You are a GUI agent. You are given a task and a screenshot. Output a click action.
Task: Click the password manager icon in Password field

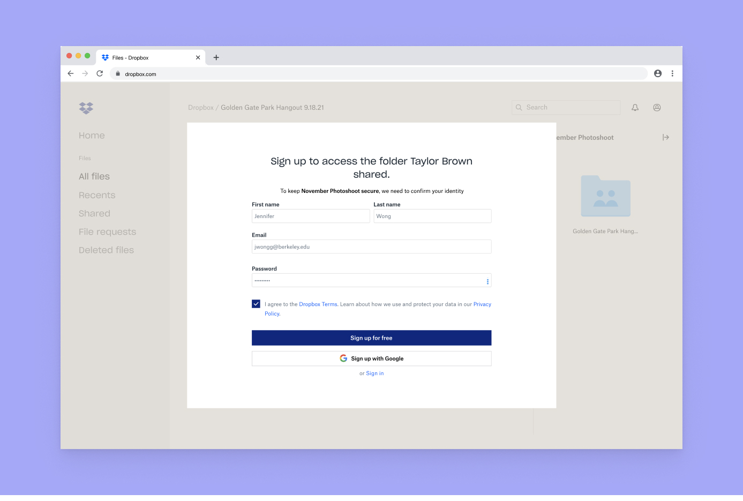[x=487, y=281]
